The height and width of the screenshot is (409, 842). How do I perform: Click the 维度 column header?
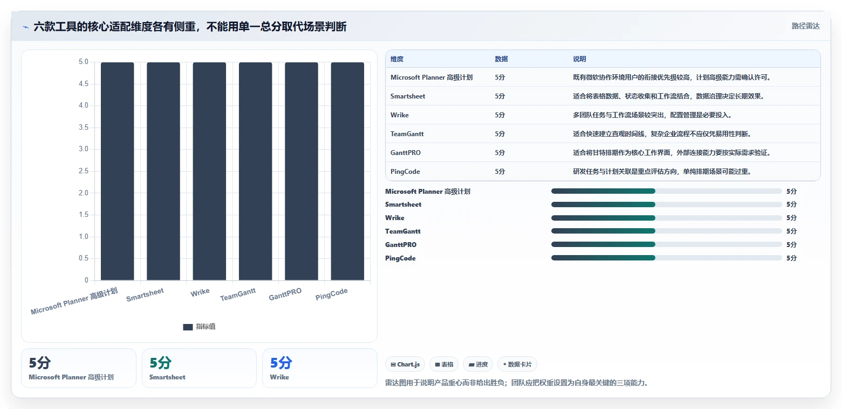(x=397, y=59)
